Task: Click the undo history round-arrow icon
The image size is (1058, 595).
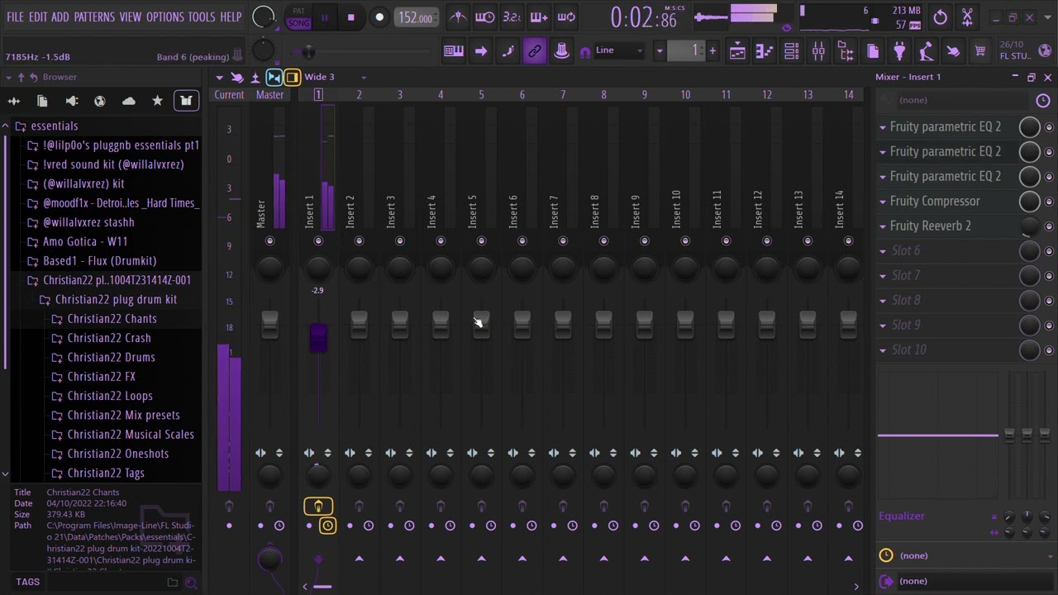Action: tap(940, 17)
